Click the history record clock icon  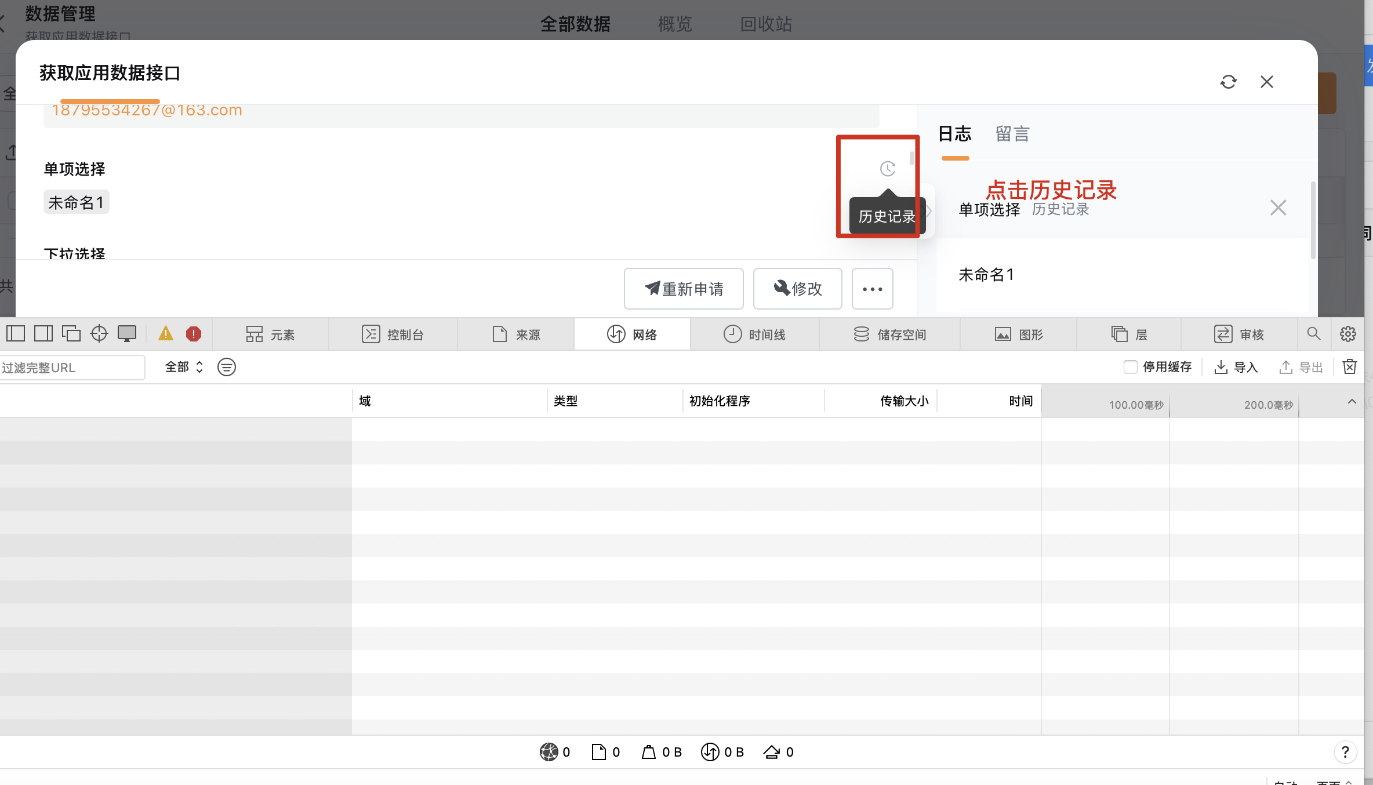point(887,169)
